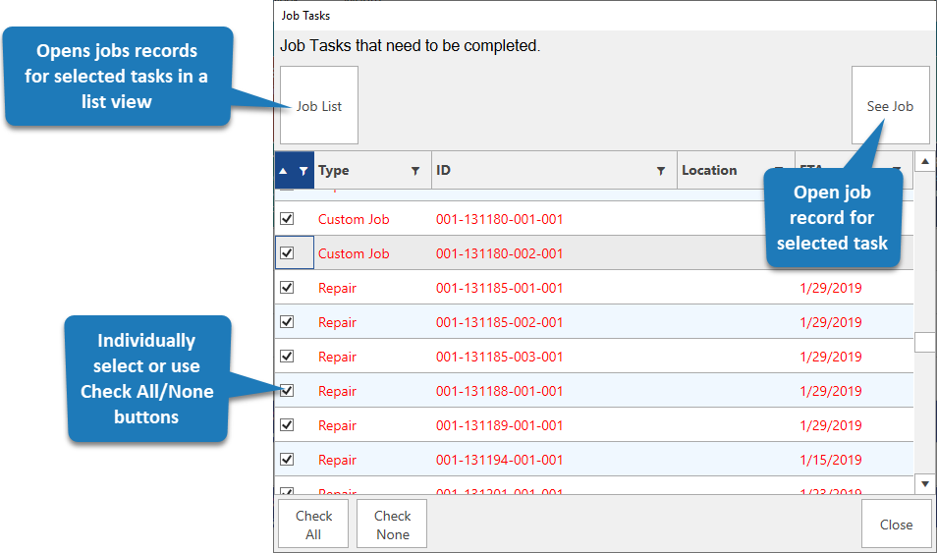The width and height of the screenshot is (937, 553).
Task: Click the filter icon in checkbox column header
Action: (x=303, y=171)
